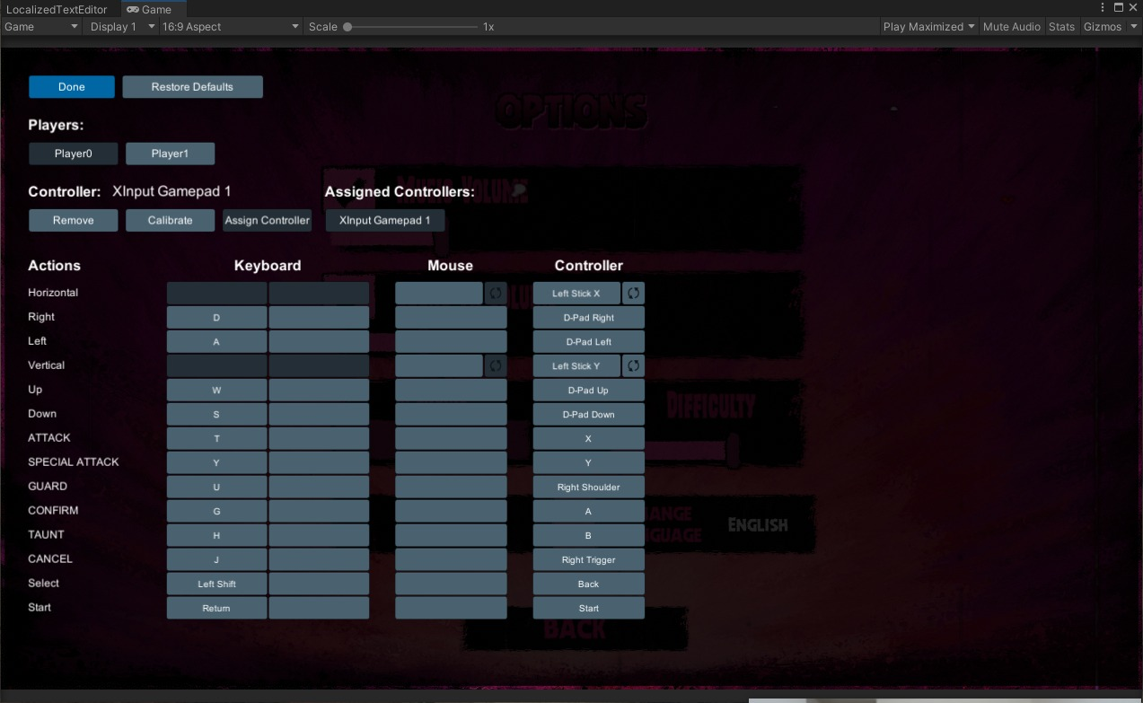Viewport: 1143px width, 703px height.
Task: Open the Play Maximized dropdown
Action: pos(924,26)
